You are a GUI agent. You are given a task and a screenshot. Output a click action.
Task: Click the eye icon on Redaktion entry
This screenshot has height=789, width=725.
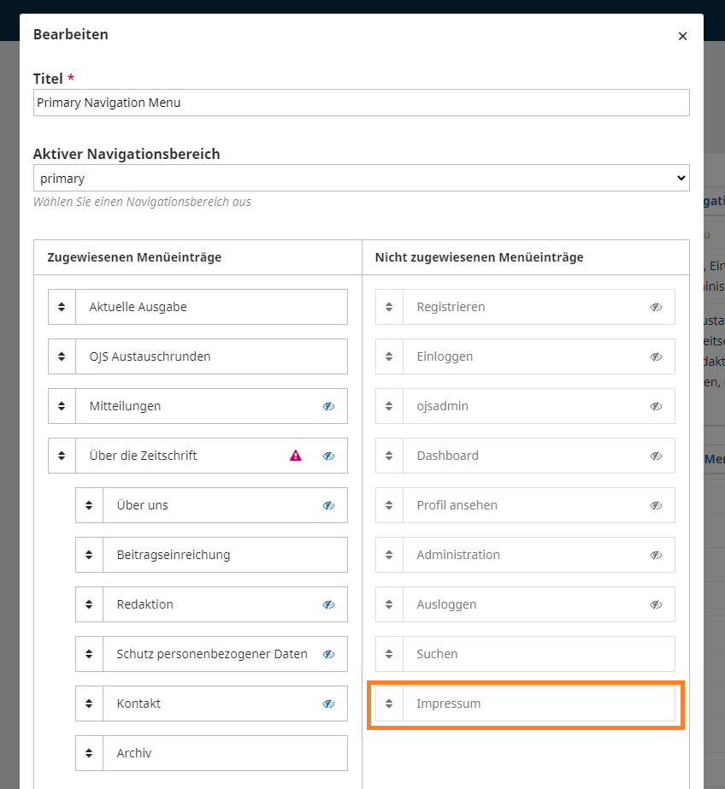pyautogui.click(x=328, y=604)
